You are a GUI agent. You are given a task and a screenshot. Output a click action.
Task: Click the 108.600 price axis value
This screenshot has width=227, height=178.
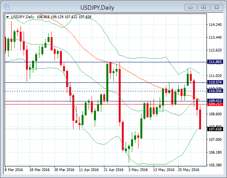pos(215,114)
